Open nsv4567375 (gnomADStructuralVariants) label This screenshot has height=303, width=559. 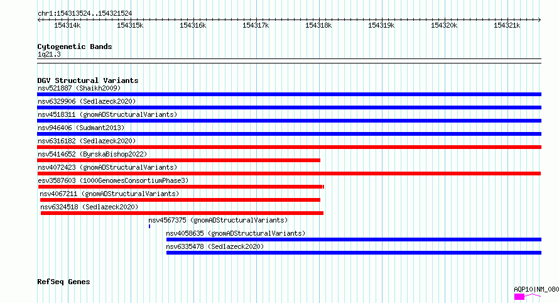(x=218, y=220)
